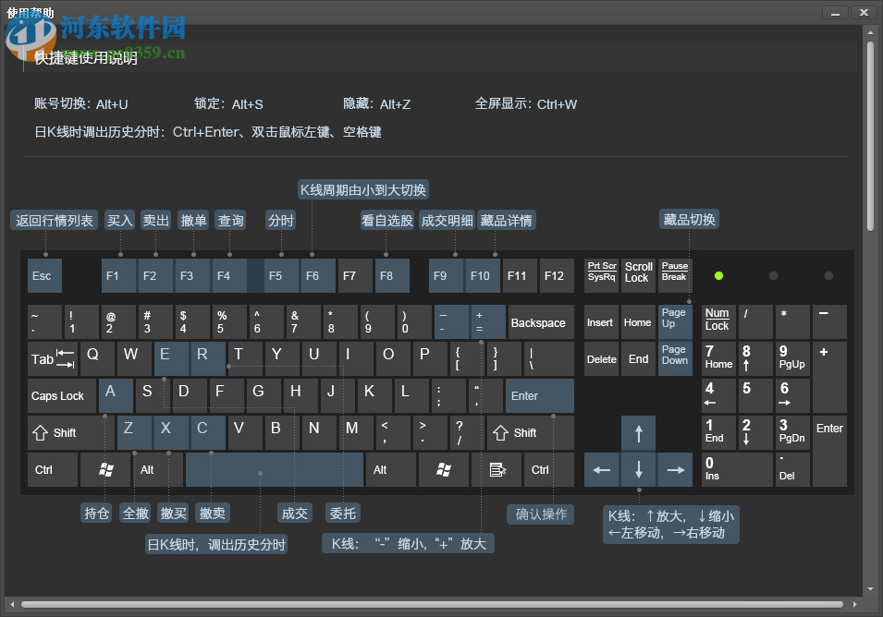
Task: Click the 买入 label
Action: tap(120, 221)
